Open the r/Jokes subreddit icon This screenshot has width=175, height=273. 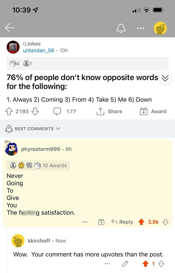click(x=13, y=47)
